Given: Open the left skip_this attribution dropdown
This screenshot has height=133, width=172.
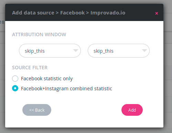Looking at the screenshot, I should (50, 51).
